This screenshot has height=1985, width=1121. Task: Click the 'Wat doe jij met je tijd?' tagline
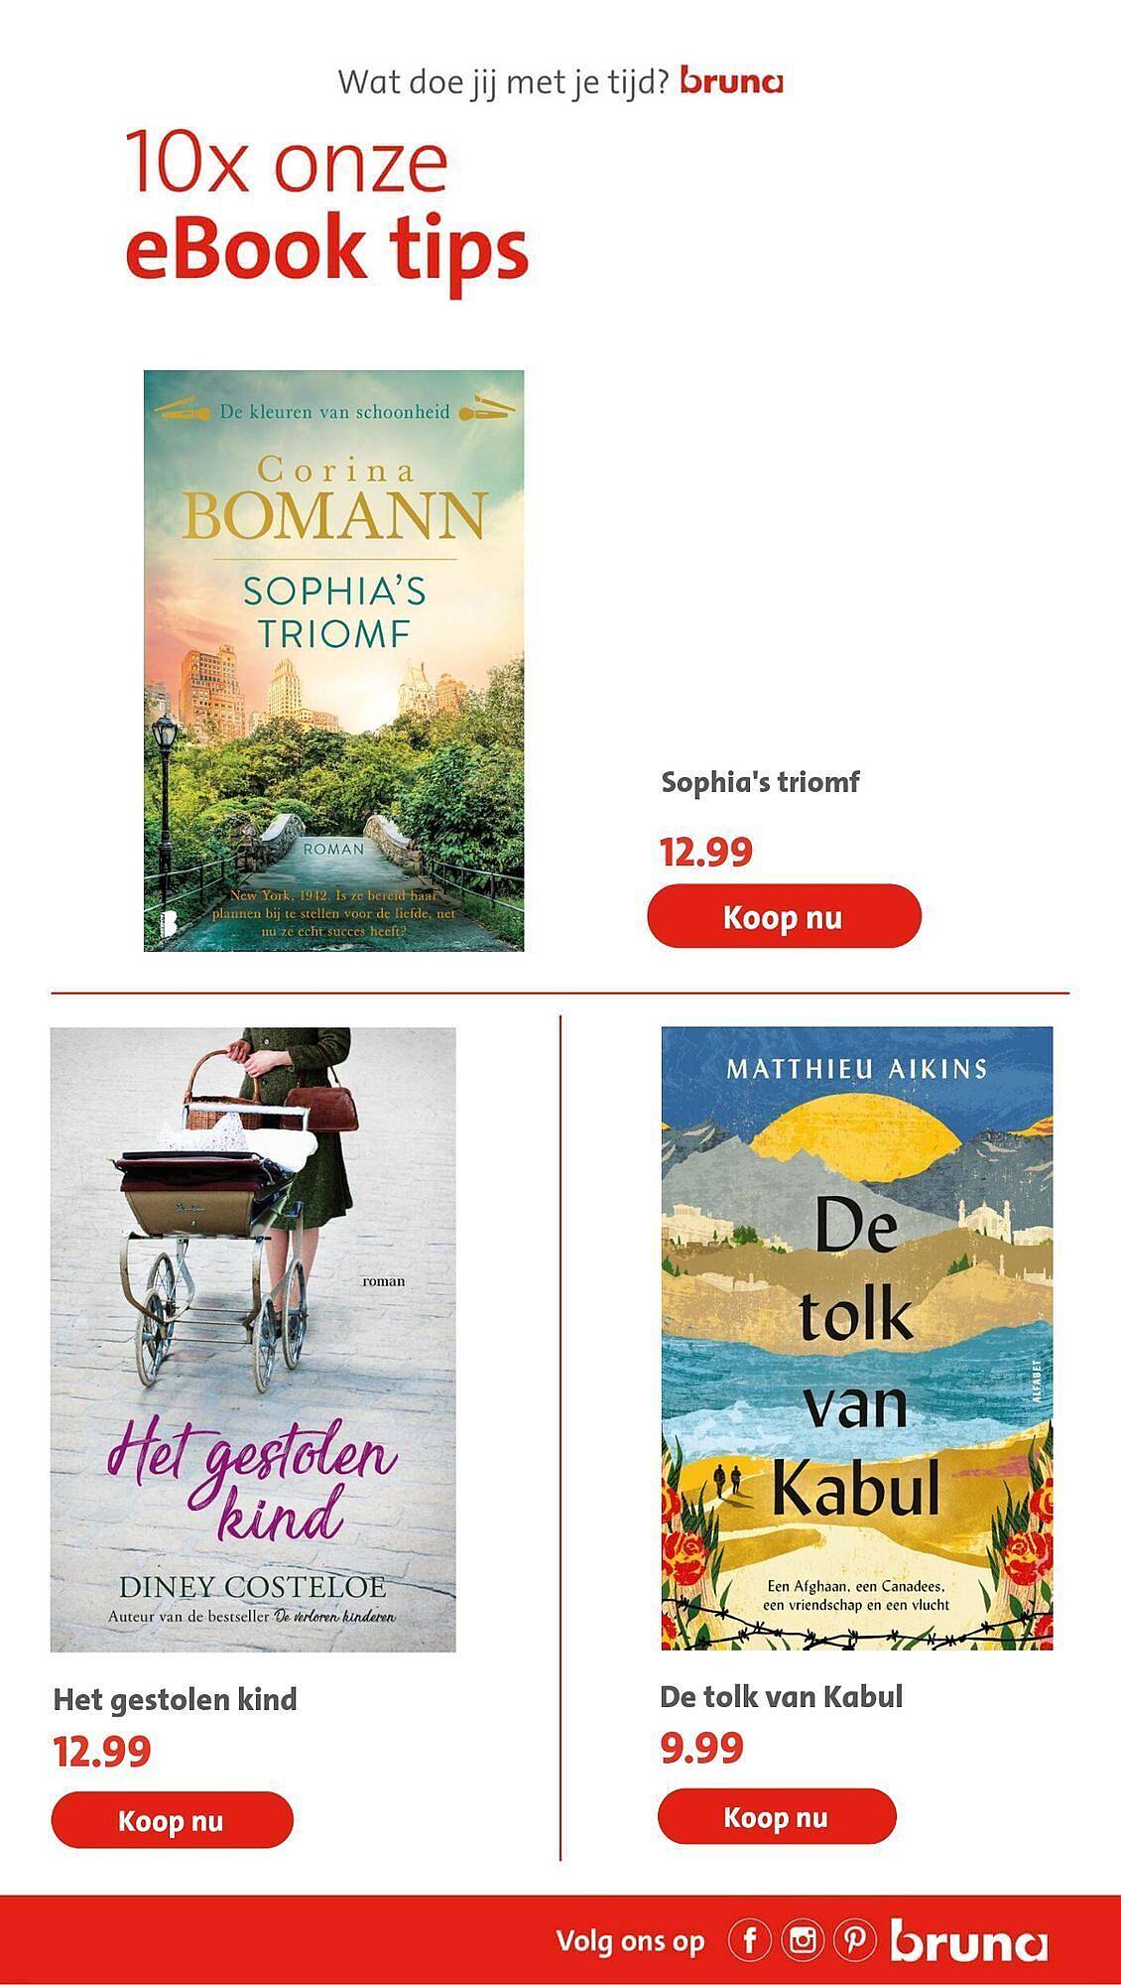pos(504,82)
